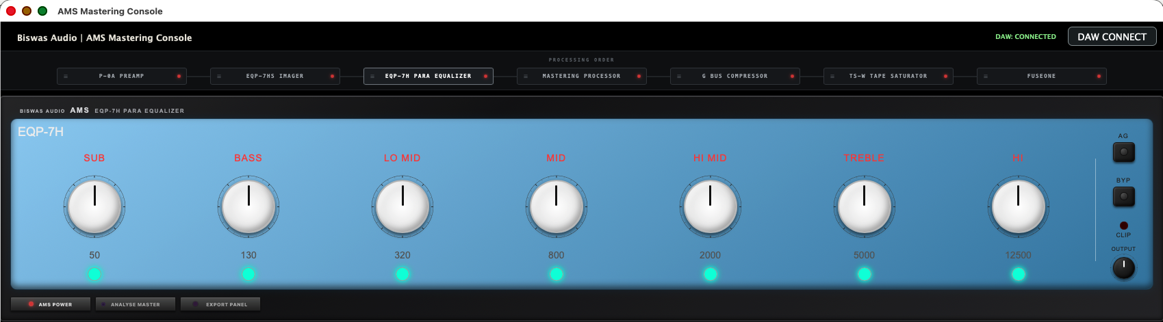
Task: Toggle the P-0A PREAMP red power LED
Action: (179, 76)
